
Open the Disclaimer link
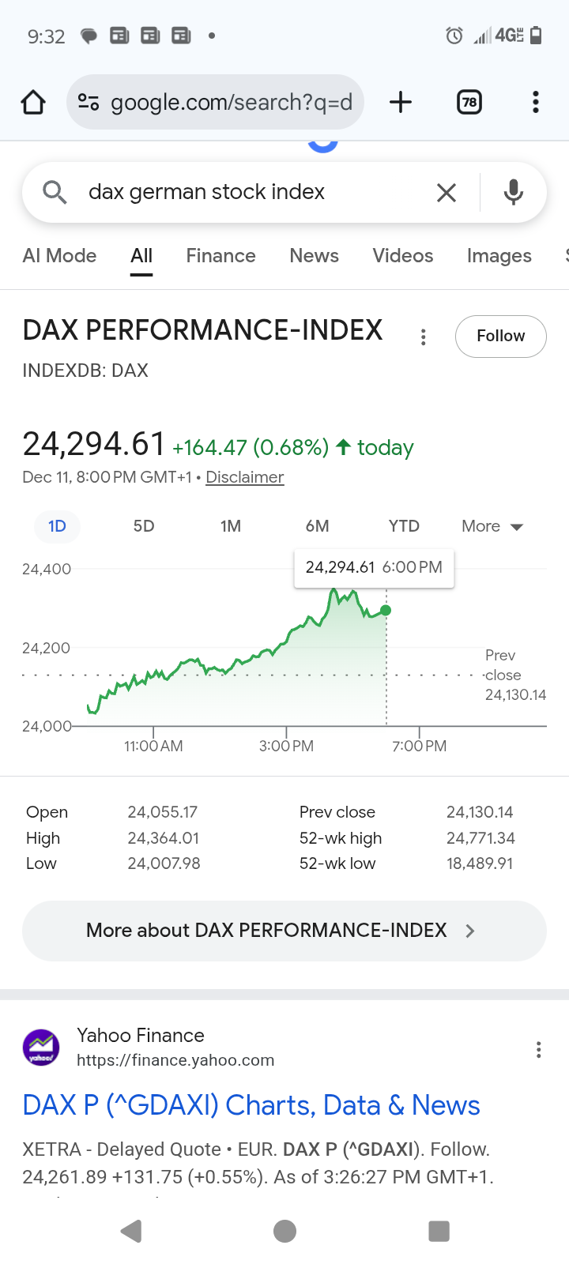coord(244,477)
